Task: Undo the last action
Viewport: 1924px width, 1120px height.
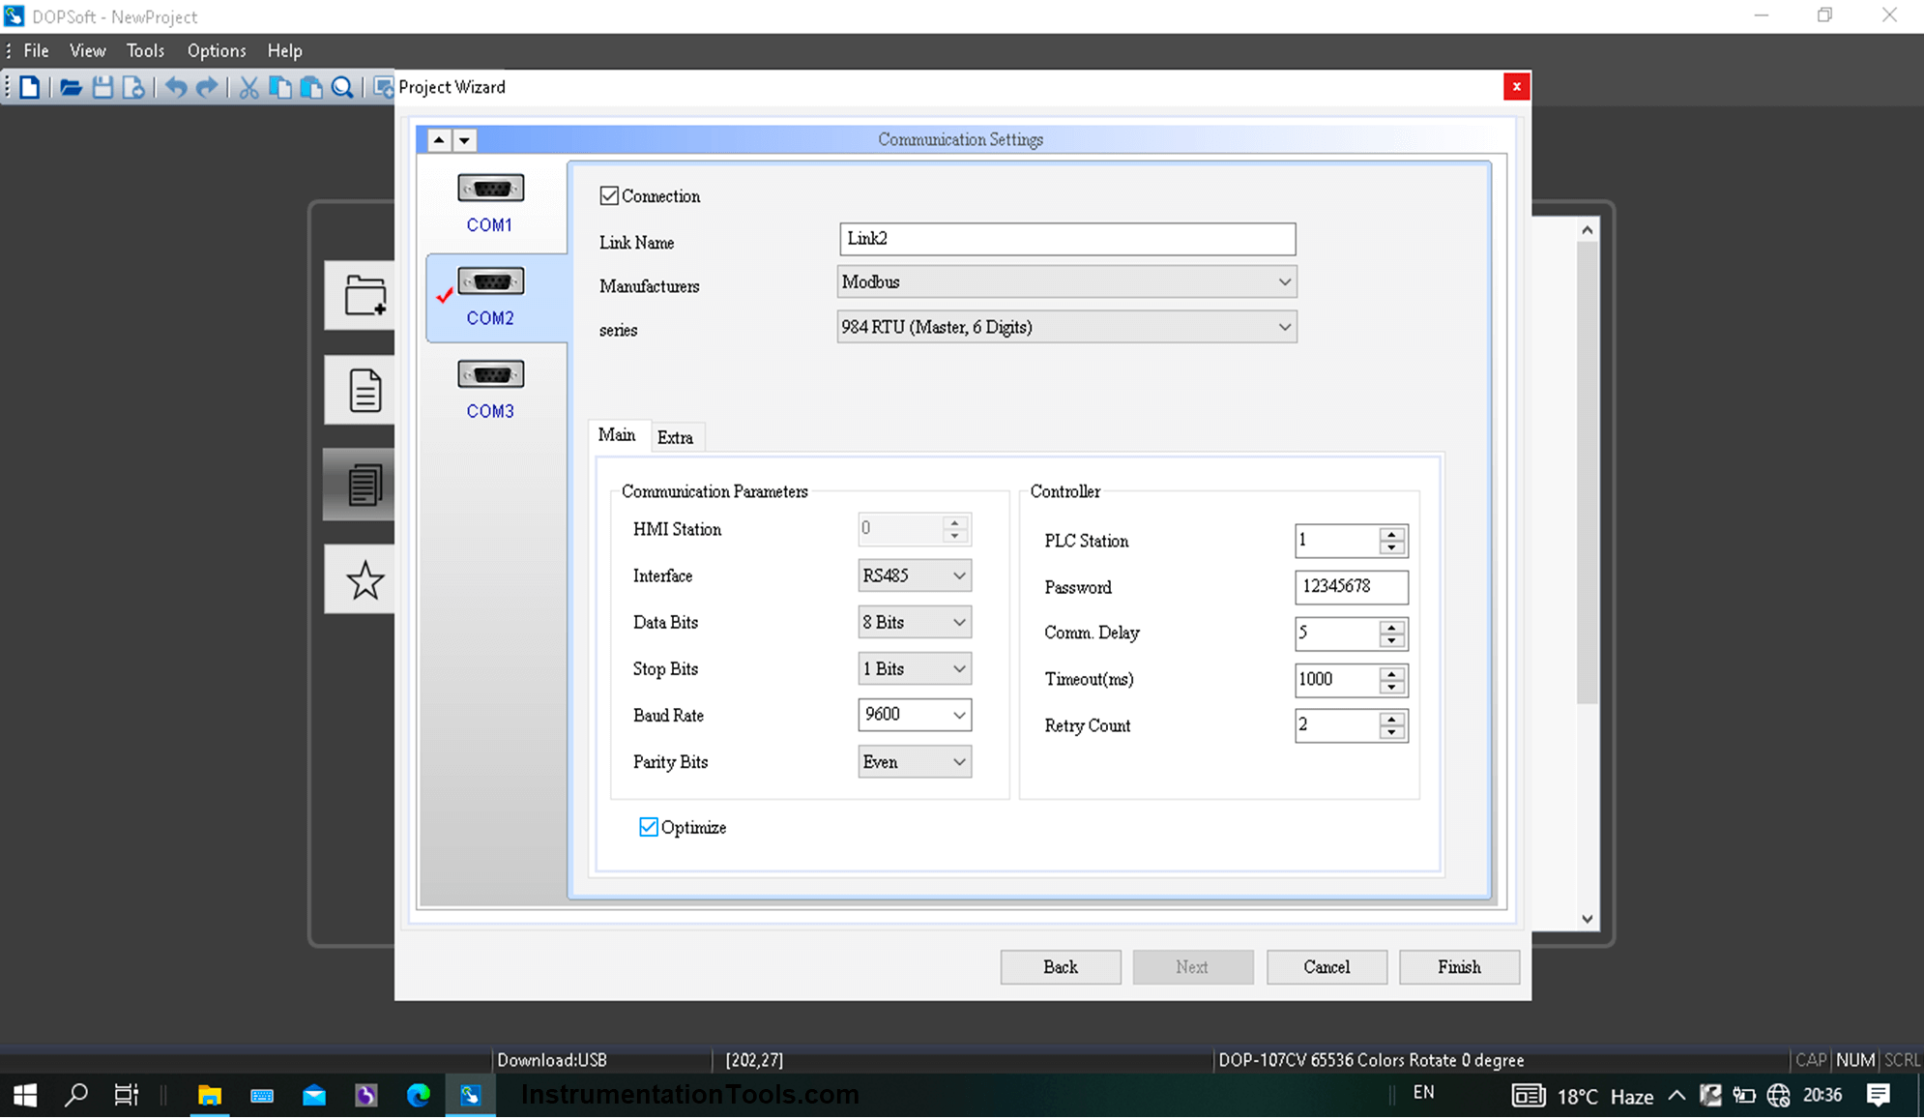Action: (x=175, y=86)
